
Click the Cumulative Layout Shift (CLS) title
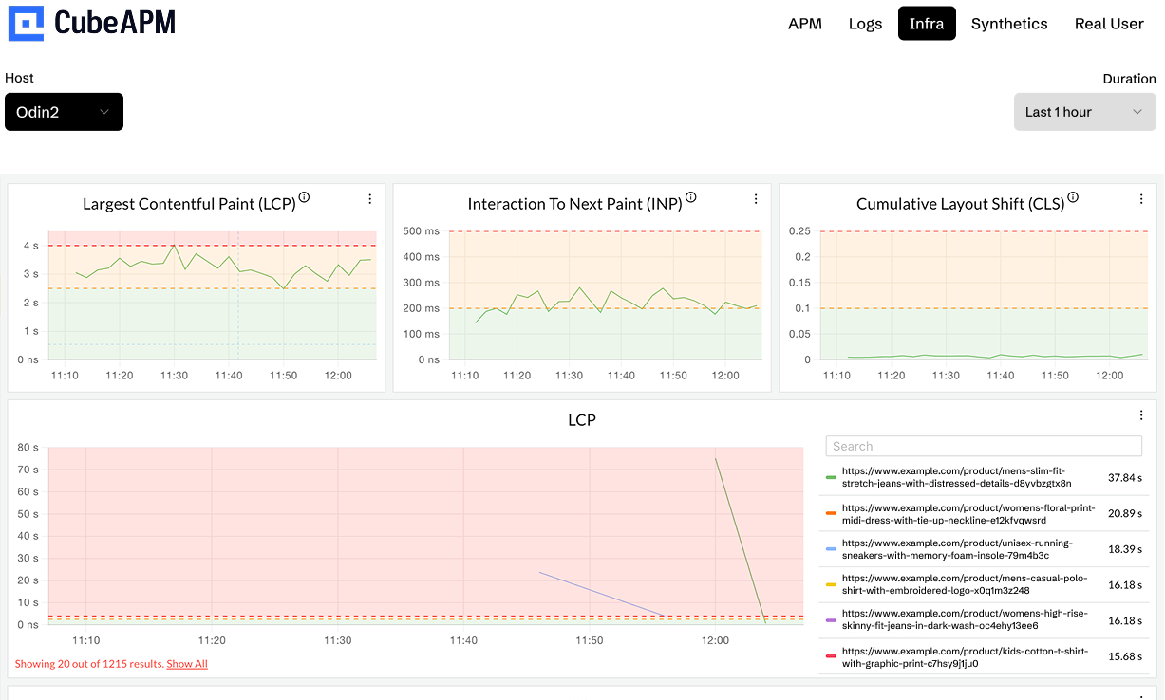[961, 204]
